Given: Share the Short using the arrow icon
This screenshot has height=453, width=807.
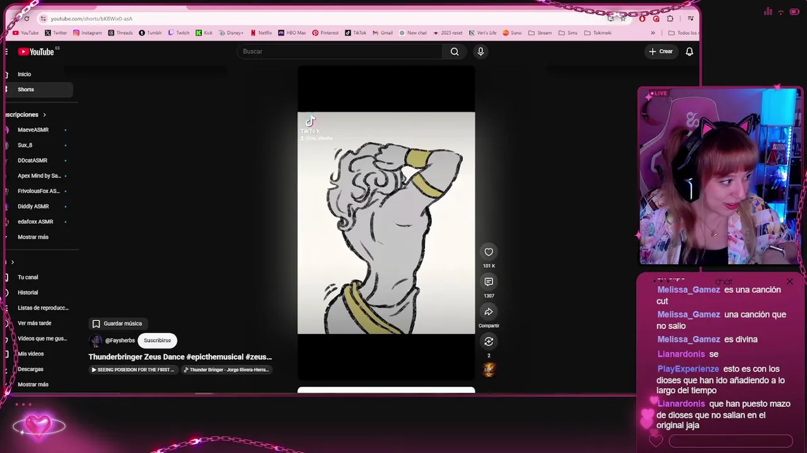Looking at the screenshot, I should [x=489, y=312].
